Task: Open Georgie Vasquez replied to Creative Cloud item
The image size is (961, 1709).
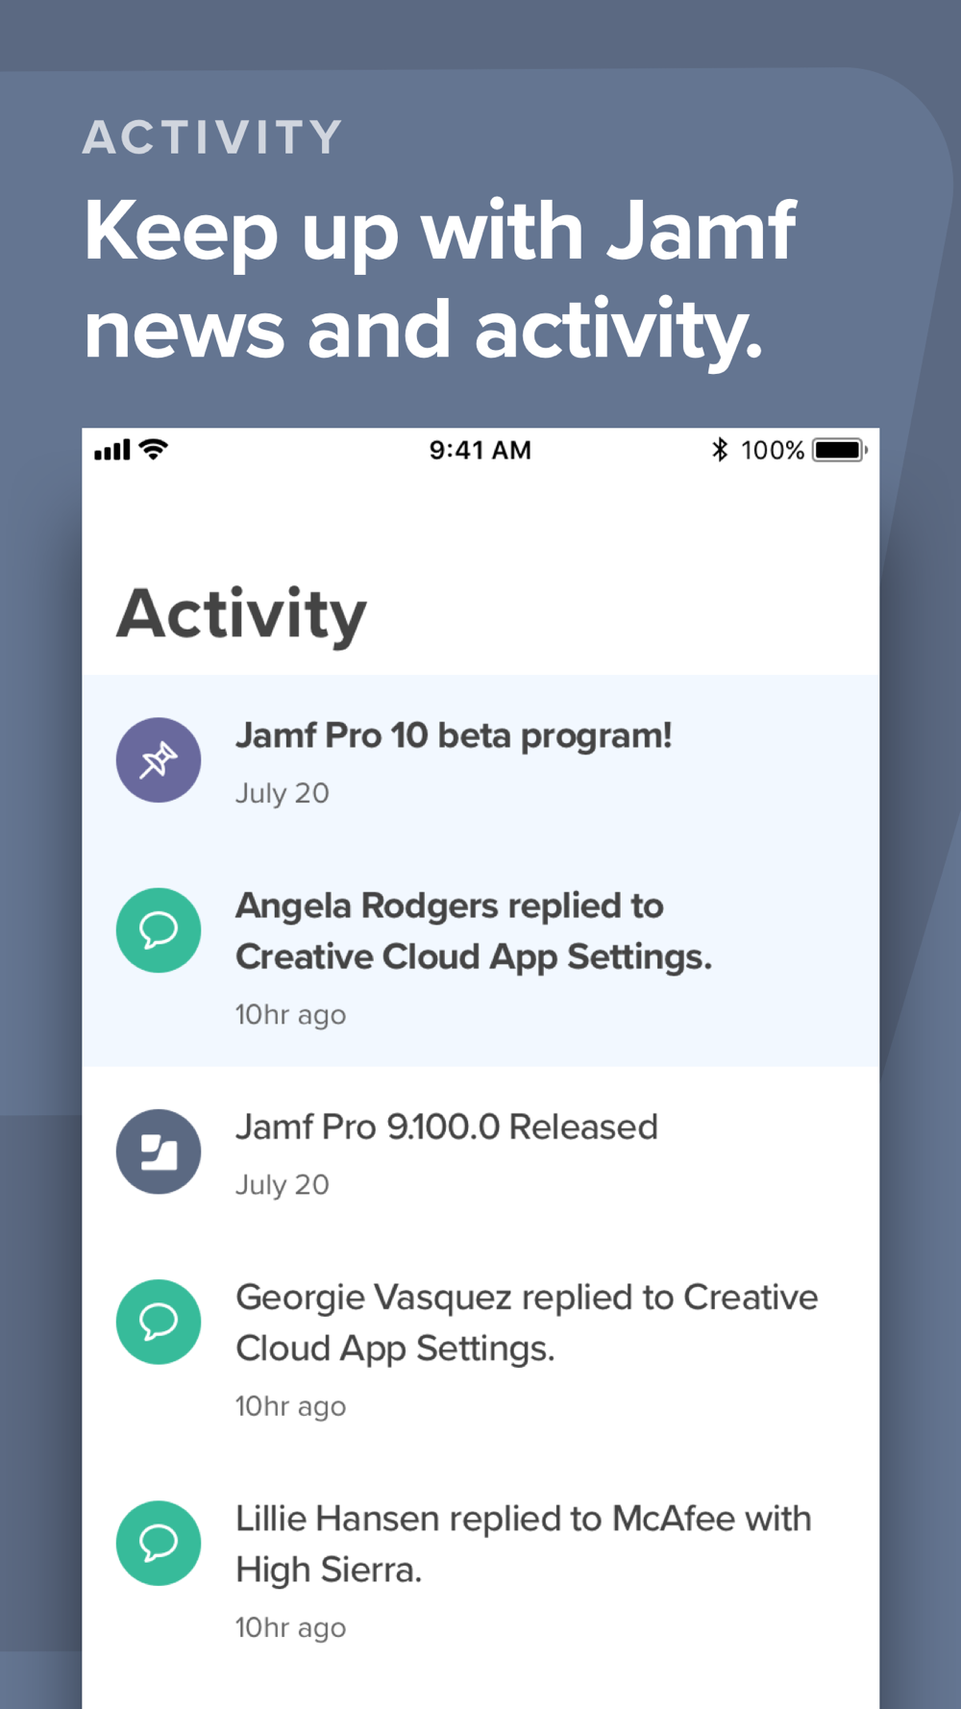Action: [480, 1348]
